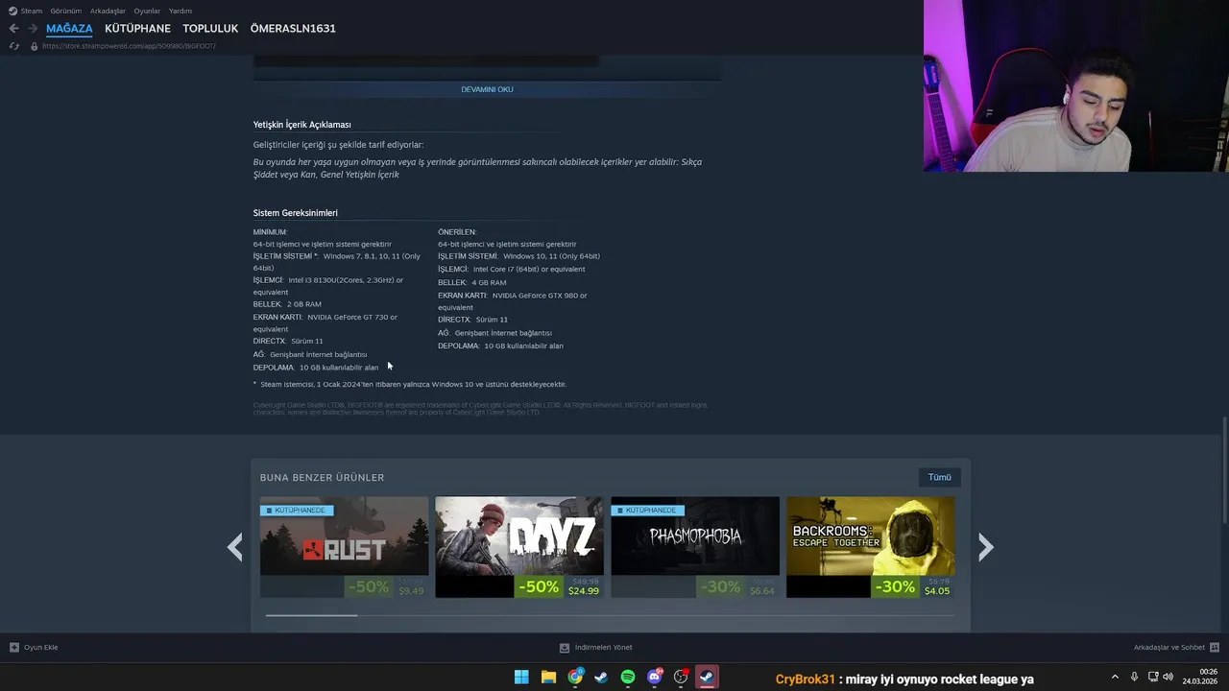1229x691 pixels.
Task: Open the volume tray icon
Action: 1168,678
